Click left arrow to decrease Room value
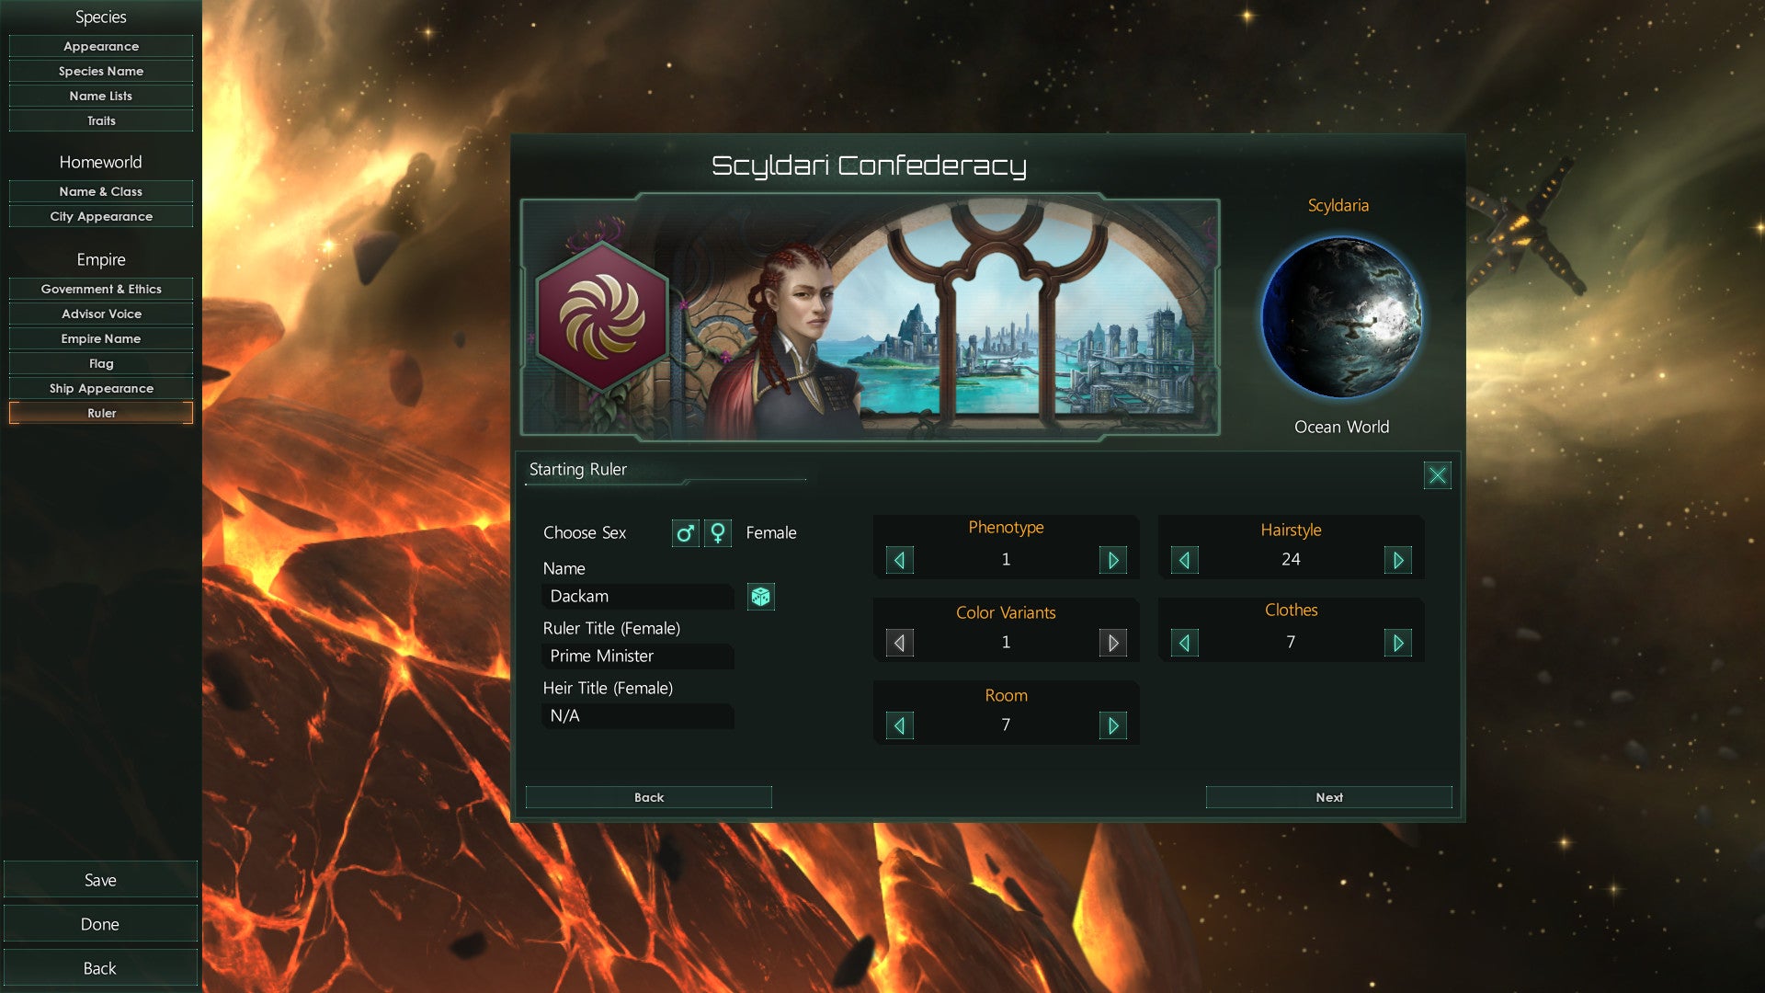Viewport: 1765px width, 993px height. [898, 725]
